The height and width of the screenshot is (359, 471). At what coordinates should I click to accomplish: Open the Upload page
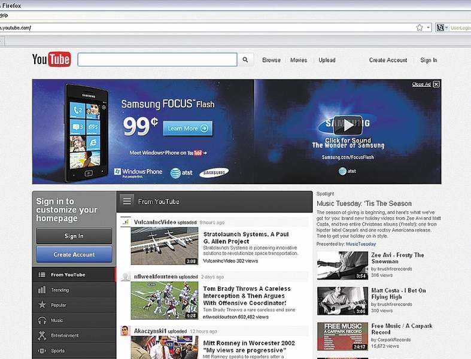click(x=327, y=60)
